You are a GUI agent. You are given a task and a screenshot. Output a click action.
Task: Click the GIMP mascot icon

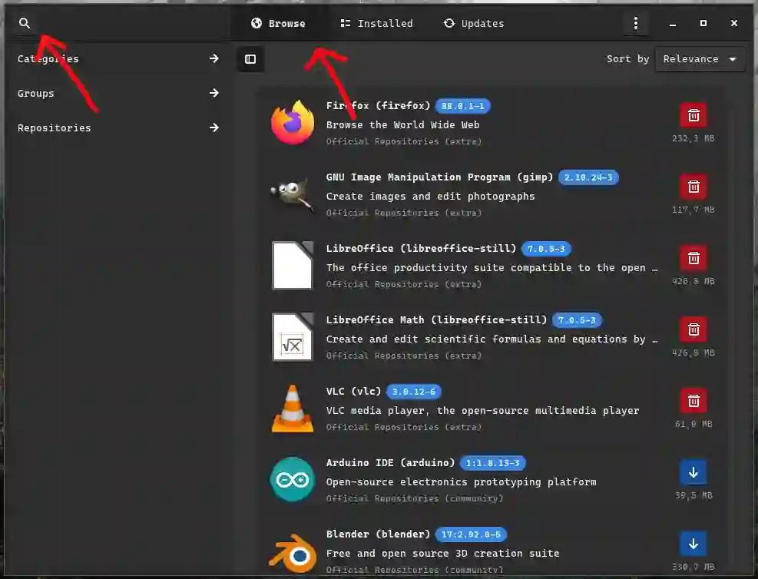tap(292, 194)
